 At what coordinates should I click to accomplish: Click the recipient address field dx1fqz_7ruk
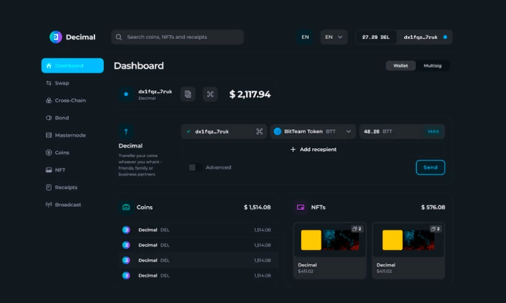pos(224,131)
